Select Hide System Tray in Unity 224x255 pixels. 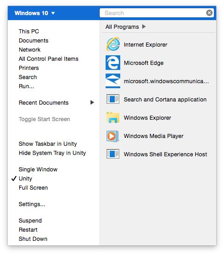tap(53, 153)
